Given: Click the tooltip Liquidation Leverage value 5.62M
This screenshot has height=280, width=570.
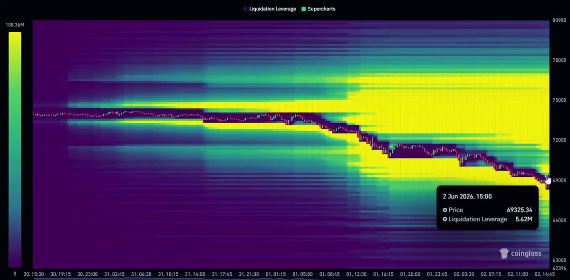Looking at the screenshot, I should pos(524,219).
